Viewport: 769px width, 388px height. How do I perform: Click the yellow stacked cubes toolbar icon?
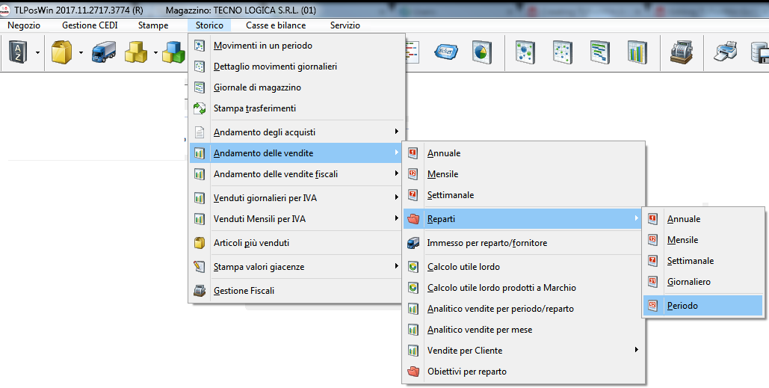(x=136, y=52)
